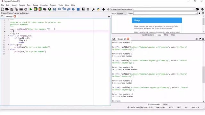Open the File menu
The width and height of the screenshot is (205, 115).
[x=3, y=5]
